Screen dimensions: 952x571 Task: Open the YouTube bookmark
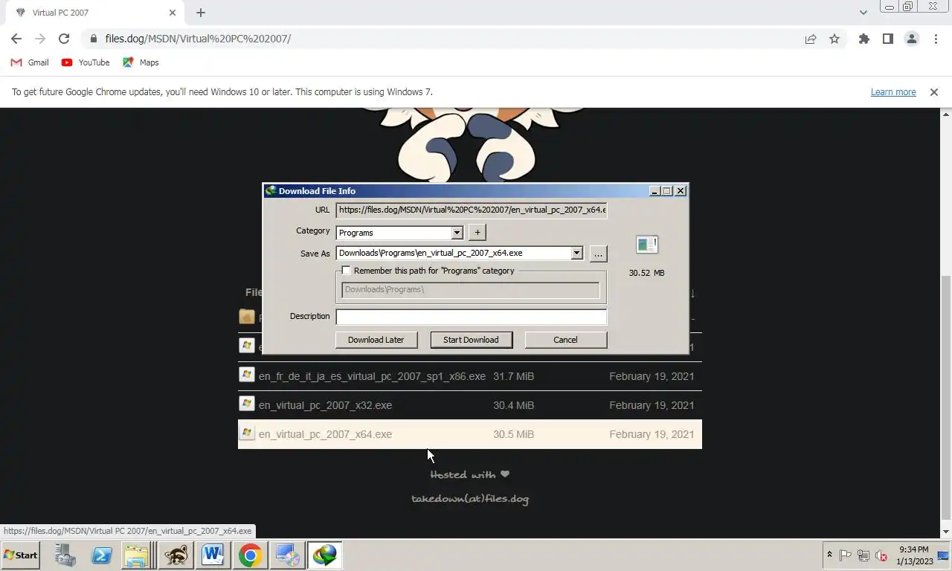86,62
